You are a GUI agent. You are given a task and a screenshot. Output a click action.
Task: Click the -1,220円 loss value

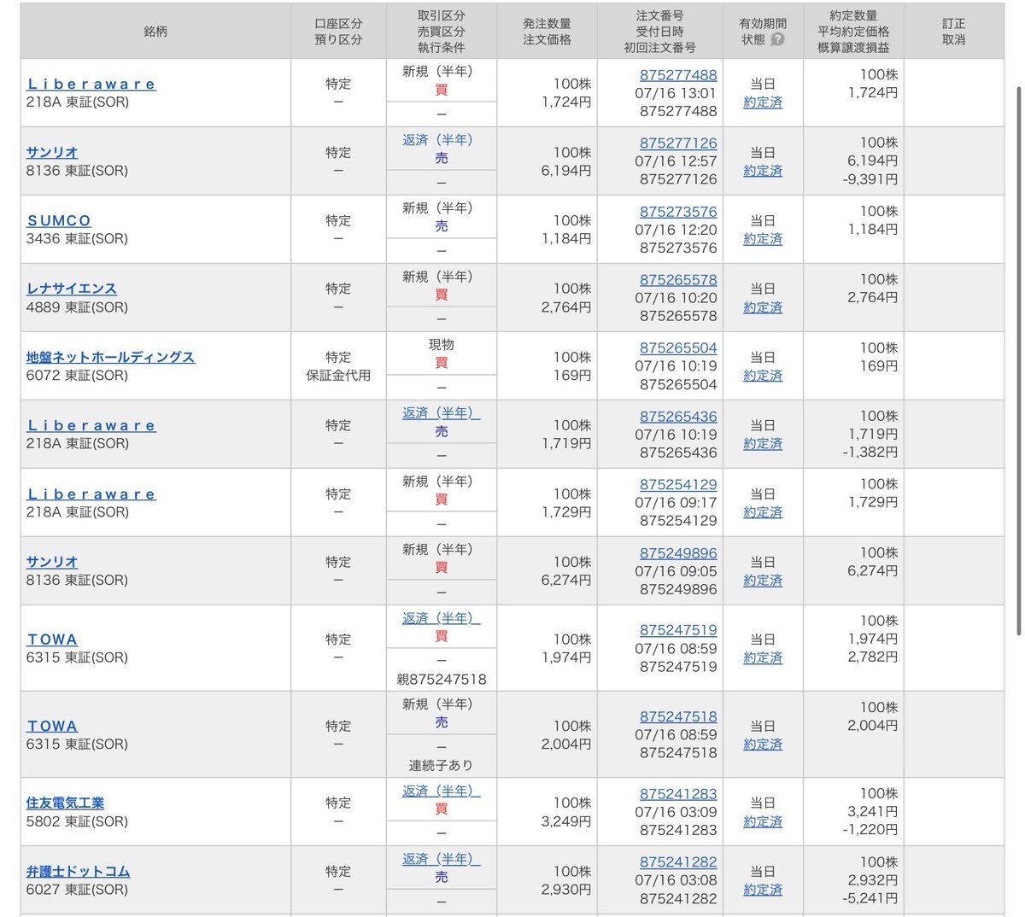point(870,830)
